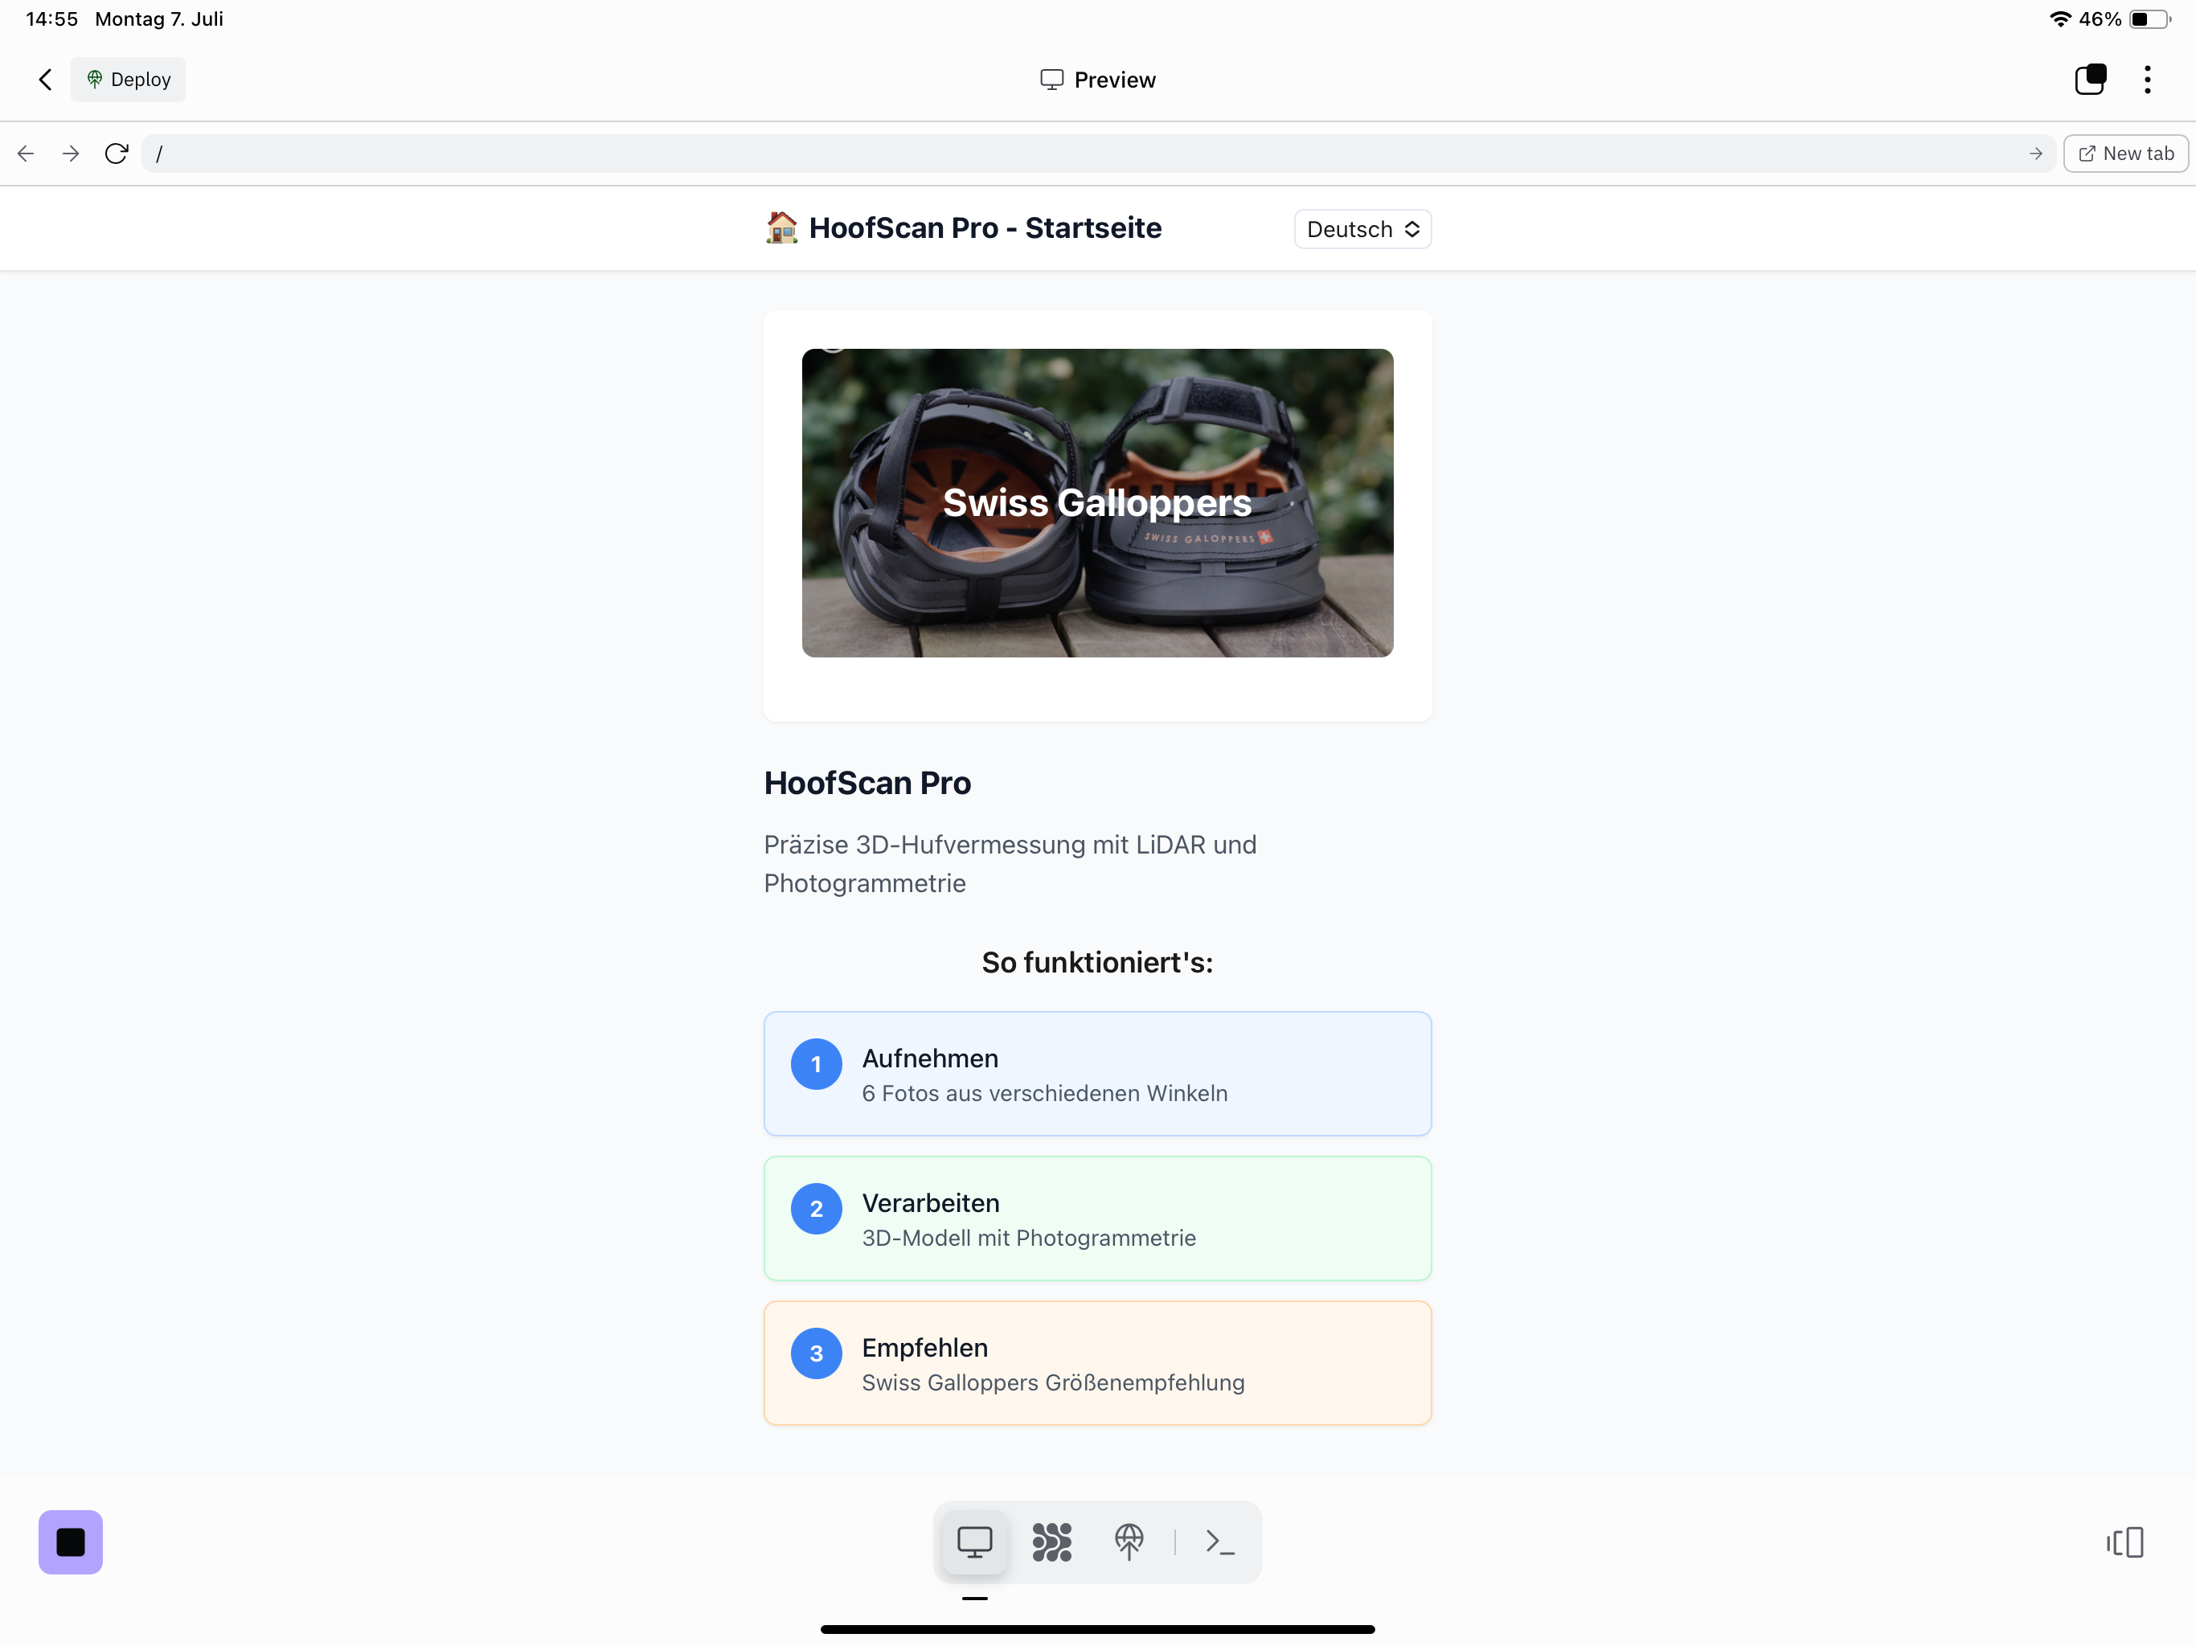Open the terminal console tab
The width and height of the screenshot is (2196, 1646).
coord(1220,1542)
